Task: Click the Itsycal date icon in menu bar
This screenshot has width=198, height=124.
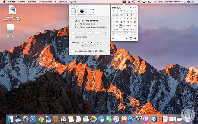Action: [x=124, y=2]
